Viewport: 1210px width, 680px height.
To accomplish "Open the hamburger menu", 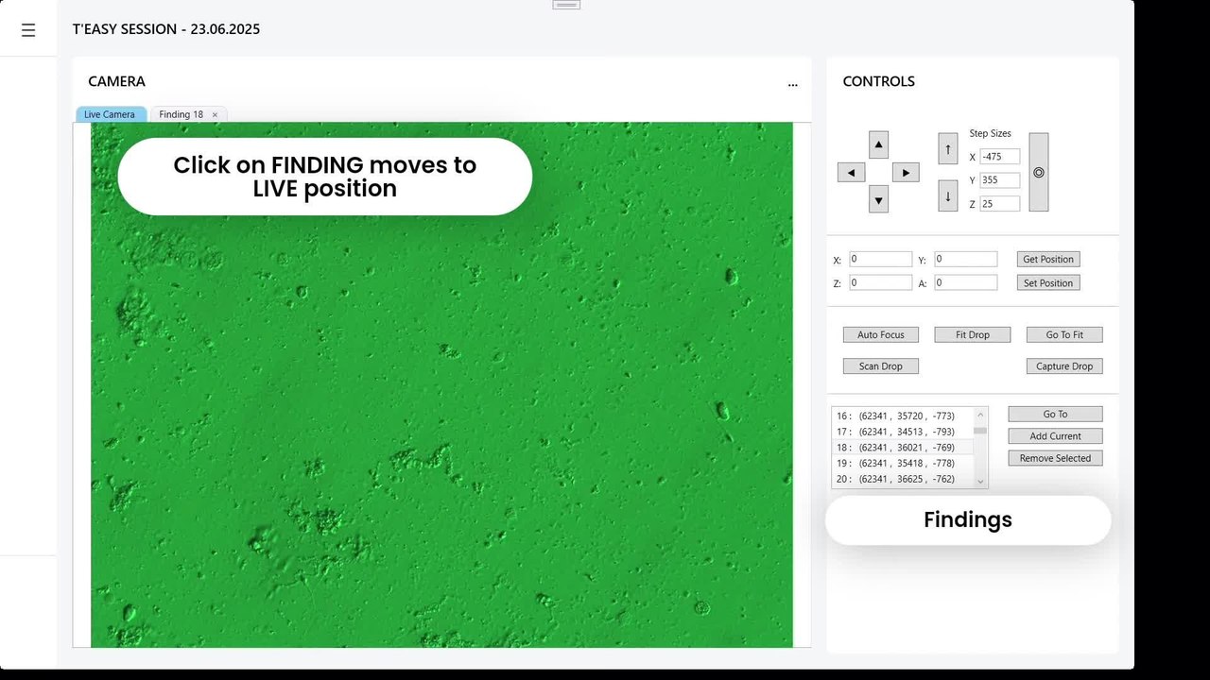I will point(28,30).
